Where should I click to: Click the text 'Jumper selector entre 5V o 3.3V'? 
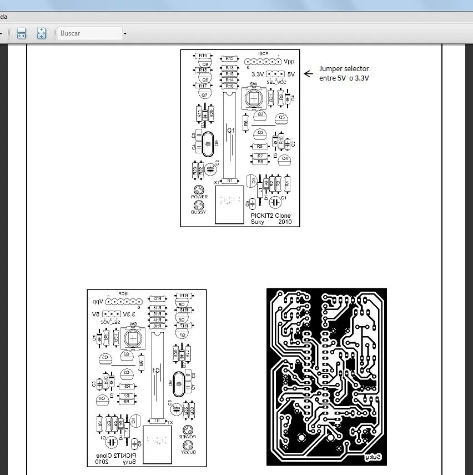pyautogui.click(x=344, y=73)
